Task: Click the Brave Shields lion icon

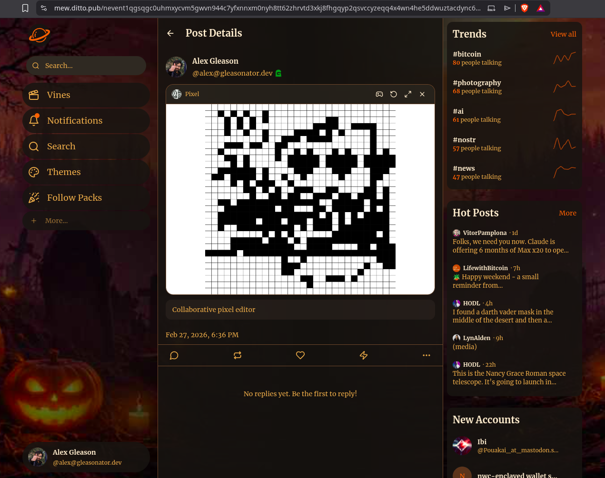Action: point(525,8)
